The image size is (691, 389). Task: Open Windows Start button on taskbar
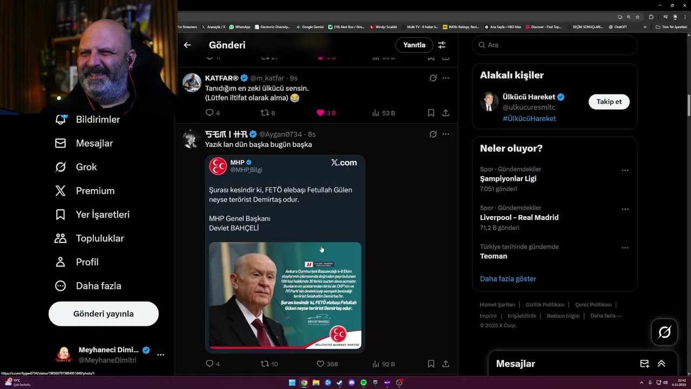point(292,383)
